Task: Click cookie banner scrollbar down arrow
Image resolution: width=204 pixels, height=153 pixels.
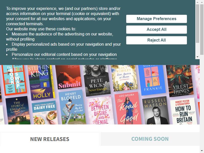Action: [x=197, y=57]
